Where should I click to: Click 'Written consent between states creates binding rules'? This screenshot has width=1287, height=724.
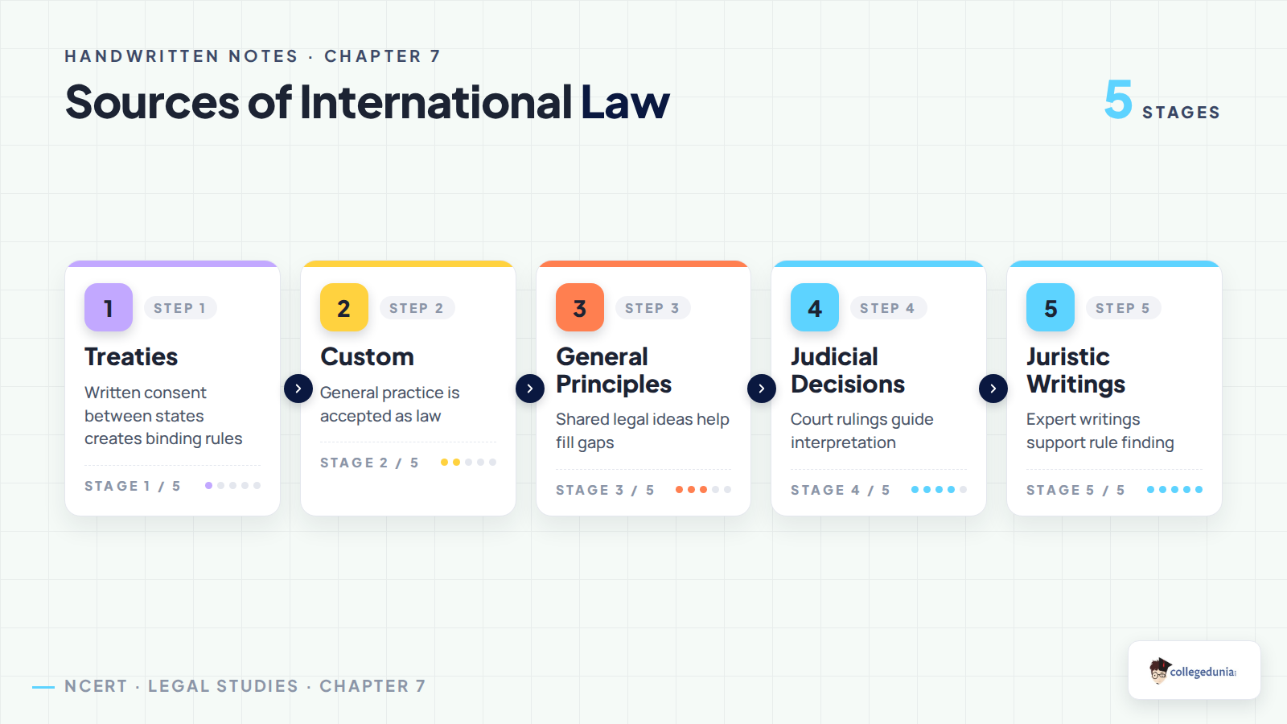[163, 416]
